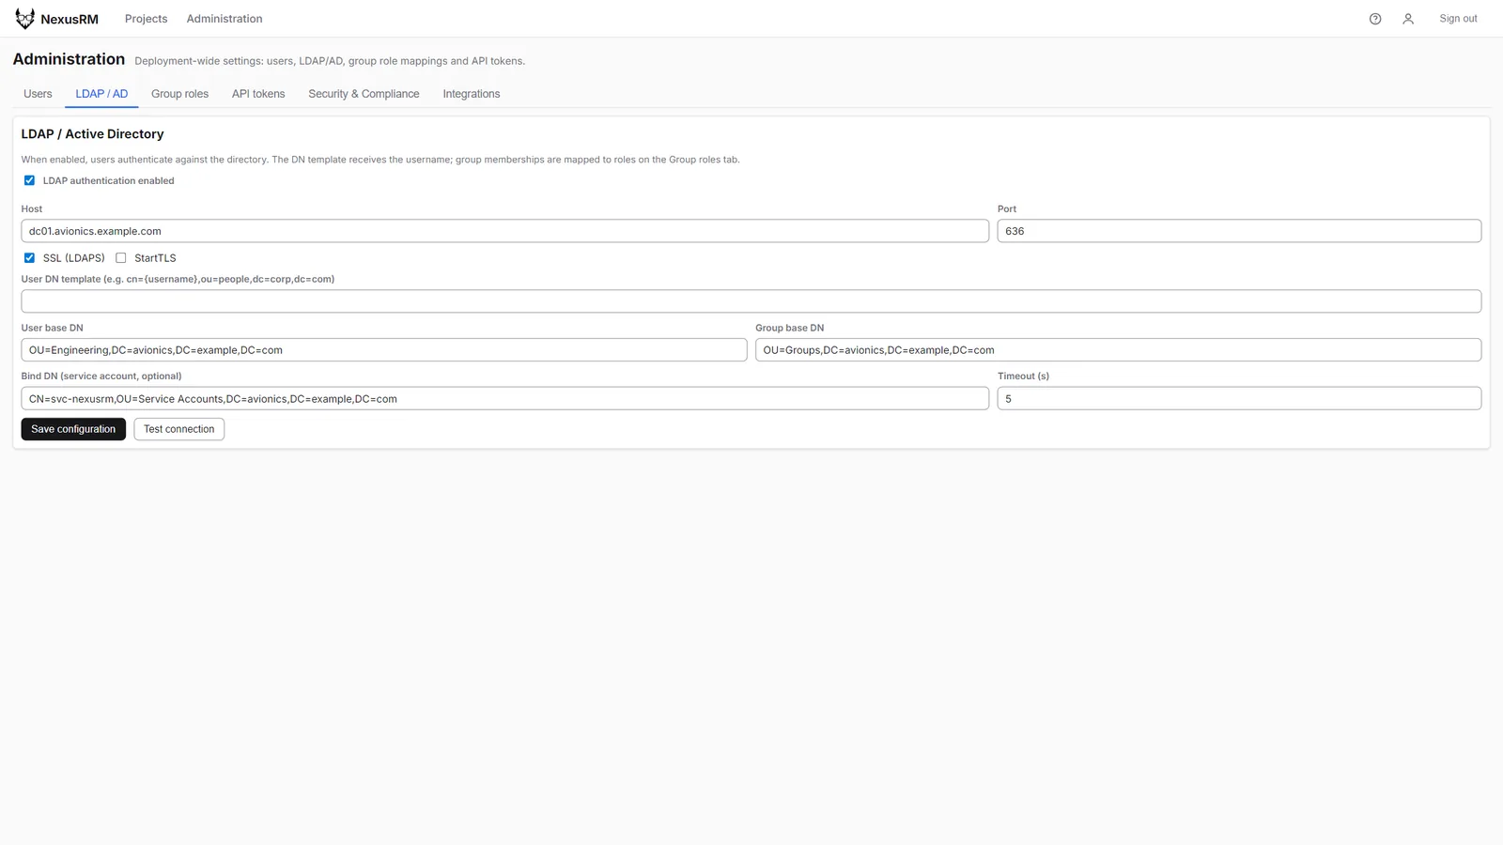This screenshot has width=1503, height=845.
Task: Open the Security & Compliance tab
Action: point(364,94)
